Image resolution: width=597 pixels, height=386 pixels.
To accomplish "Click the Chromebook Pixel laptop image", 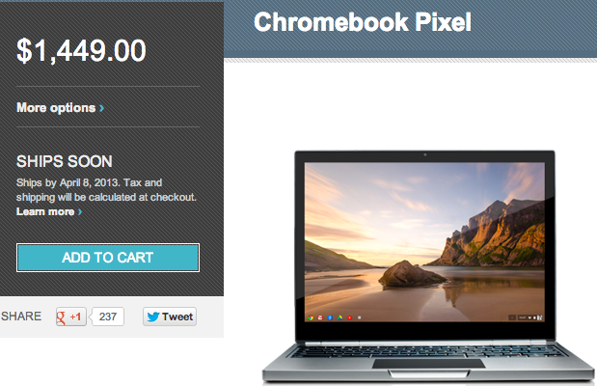I will (x=428, y=266).
